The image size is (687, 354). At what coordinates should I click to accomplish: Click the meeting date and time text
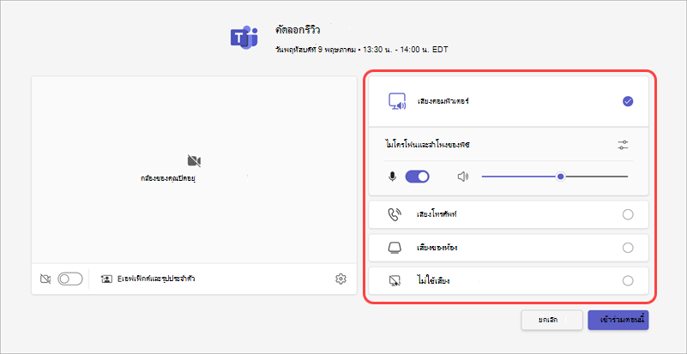361,50
